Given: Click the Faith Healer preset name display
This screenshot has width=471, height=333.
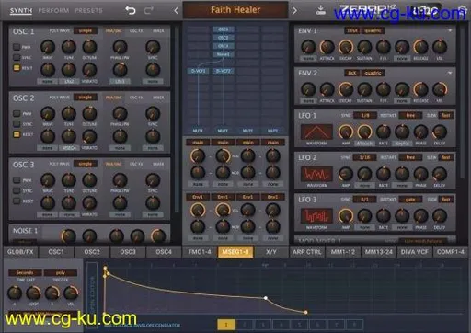Looking at the screenshot, I should coord(235,10).
